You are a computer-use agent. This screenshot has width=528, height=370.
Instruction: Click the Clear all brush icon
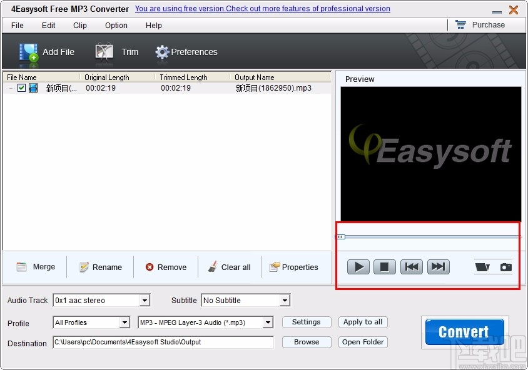212,267
